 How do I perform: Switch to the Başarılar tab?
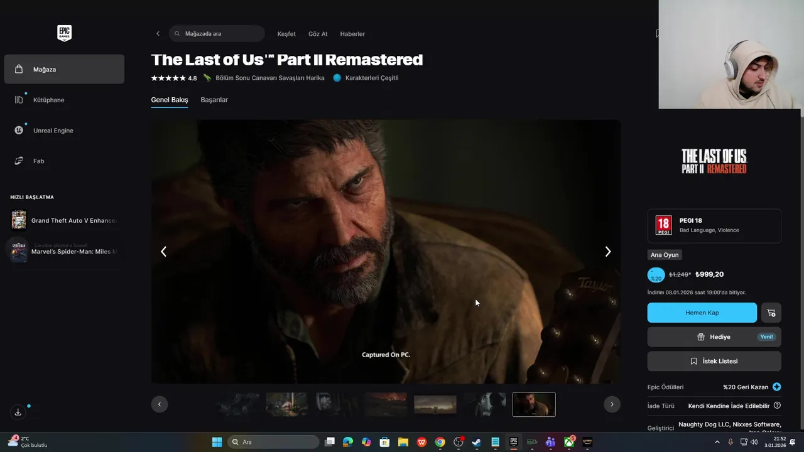[x=214, y=100]
